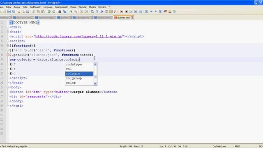This screenshot has height=148, width=263.
Task: Toggle synchronized horizontal scrolling icon
Action: (86, 12)
